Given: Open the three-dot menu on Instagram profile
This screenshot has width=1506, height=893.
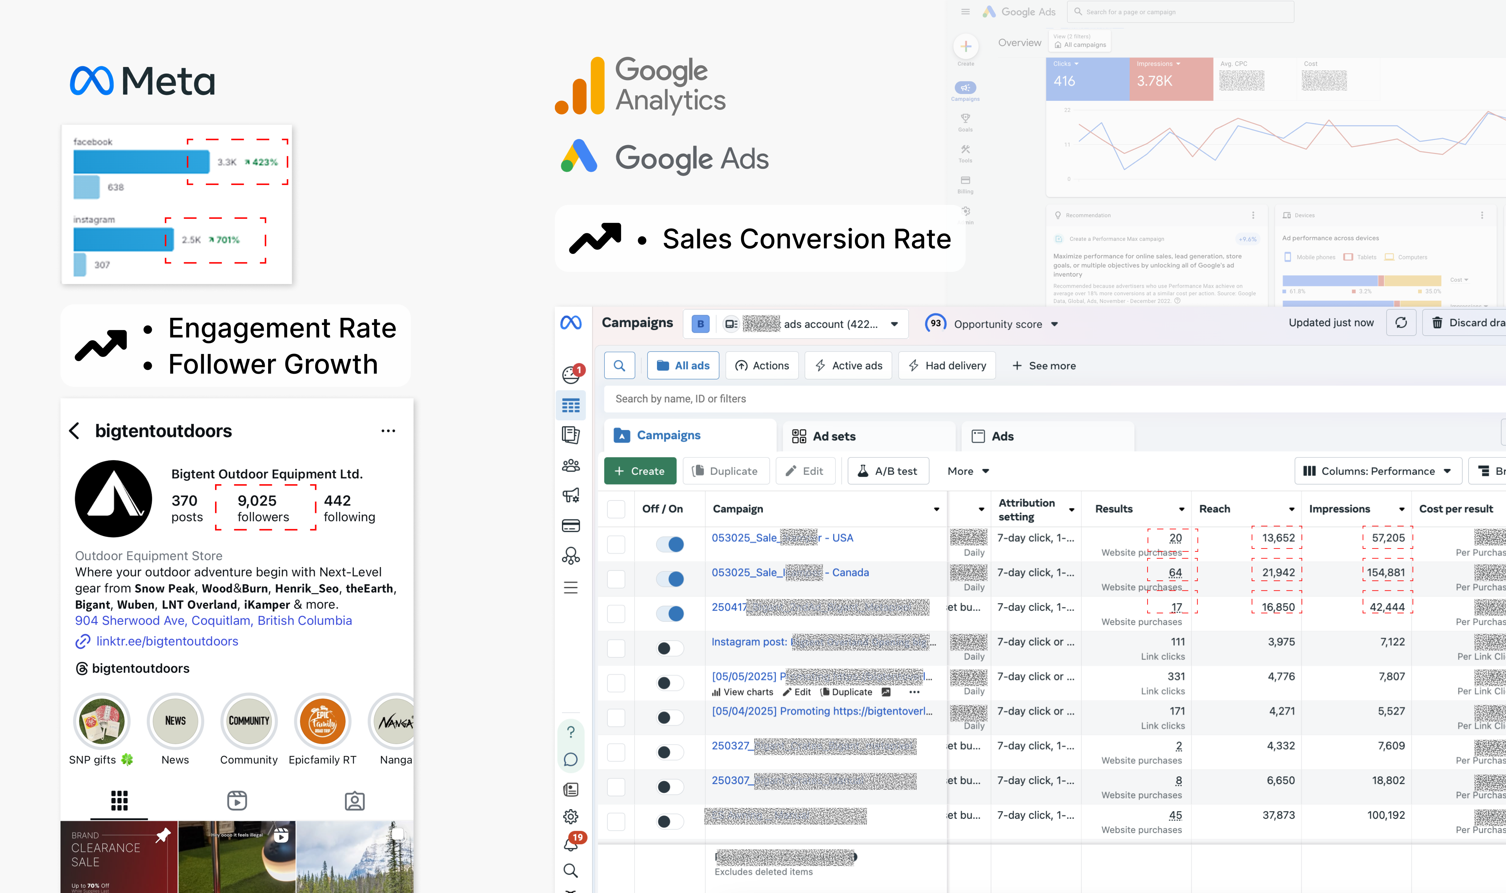Looking at the screenshot, I should (x=388, y=431).
